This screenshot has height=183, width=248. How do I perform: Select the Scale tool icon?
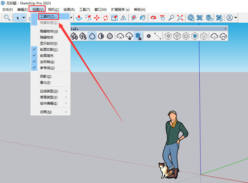click(115, 18)
